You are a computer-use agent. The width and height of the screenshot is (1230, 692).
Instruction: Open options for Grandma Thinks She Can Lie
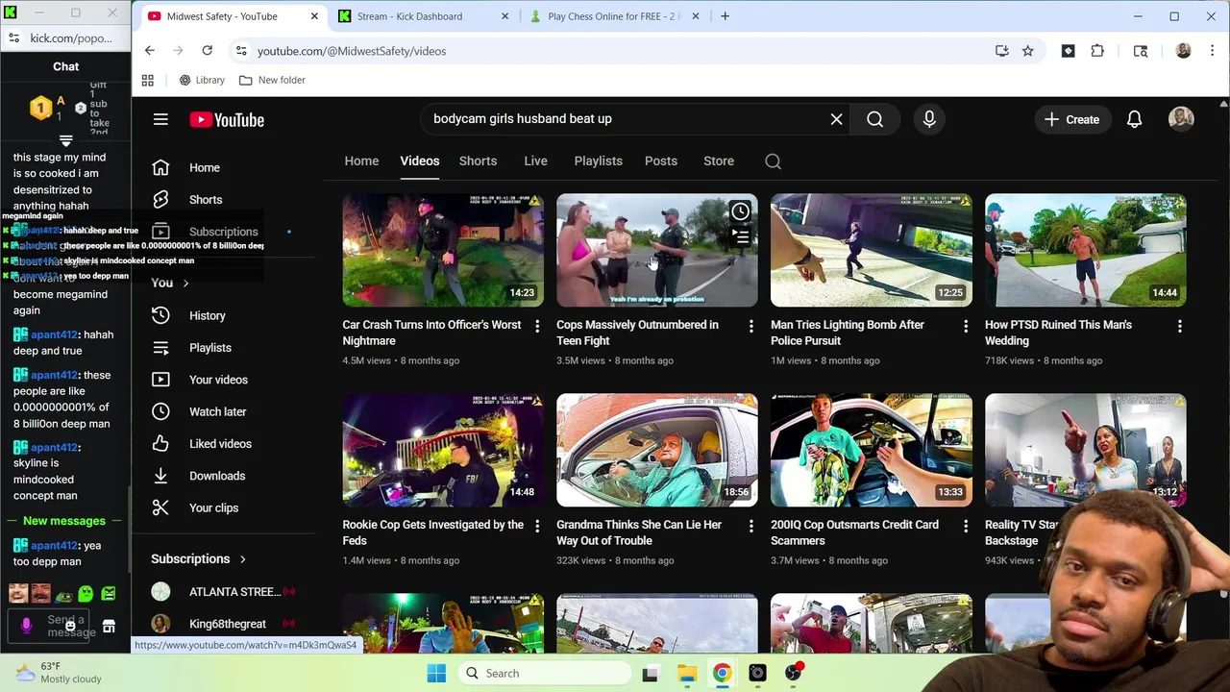coord(751,527)
